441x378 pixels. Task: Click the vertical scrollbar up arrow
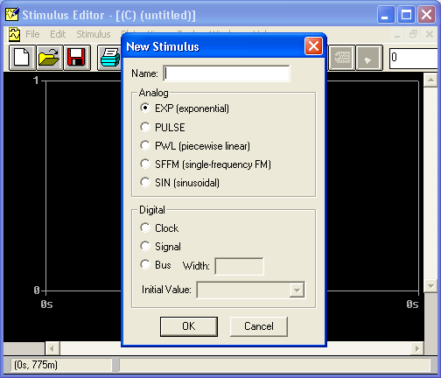pyautogui.click(x=430, y=80)
